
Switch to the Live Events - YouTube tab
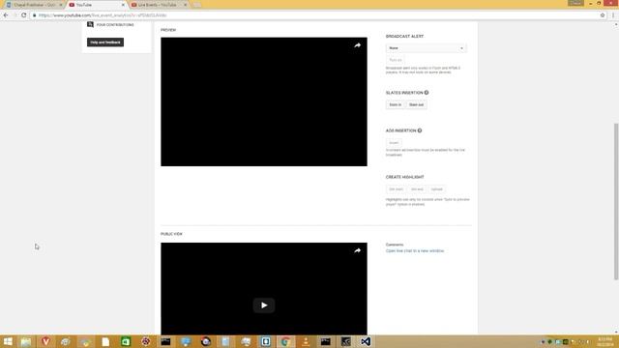click(158, 5)
